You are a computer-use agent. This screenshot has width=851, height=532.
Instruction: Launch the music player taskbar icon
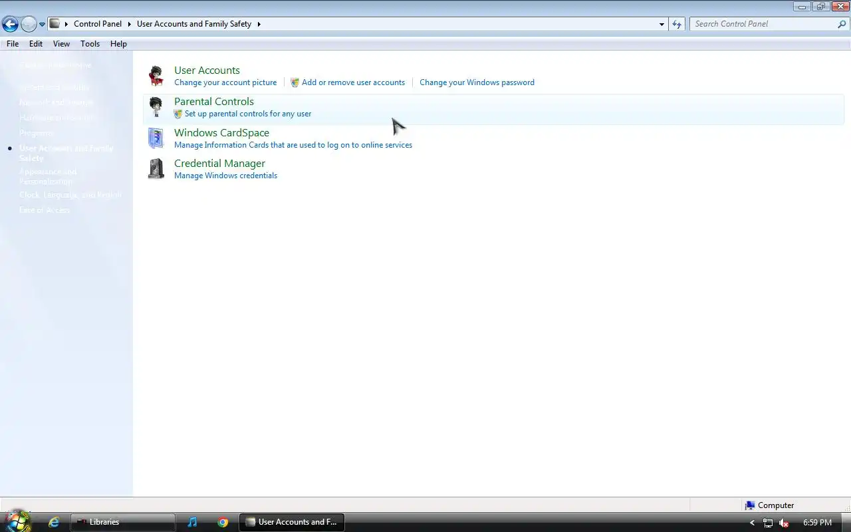click(192, 522)
